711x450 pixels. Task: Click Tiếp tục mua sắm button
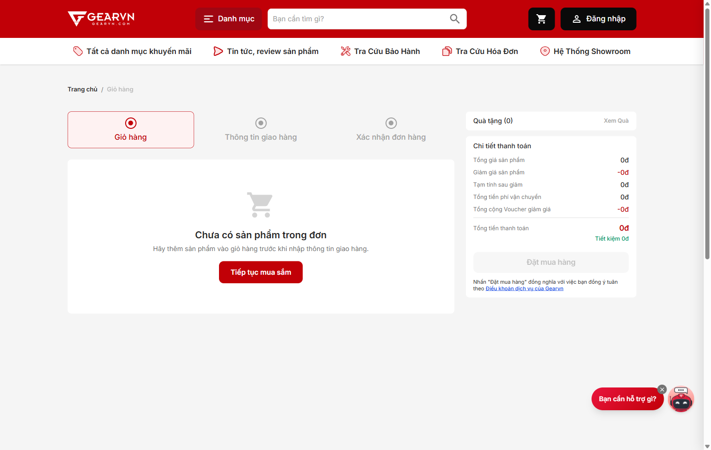click(261, 272)
